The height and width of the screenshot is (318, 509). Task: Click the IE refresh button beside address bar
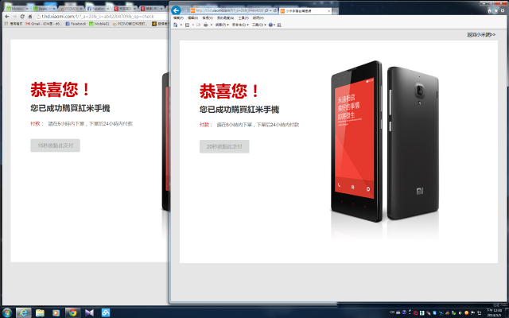(x=275, y=10)
